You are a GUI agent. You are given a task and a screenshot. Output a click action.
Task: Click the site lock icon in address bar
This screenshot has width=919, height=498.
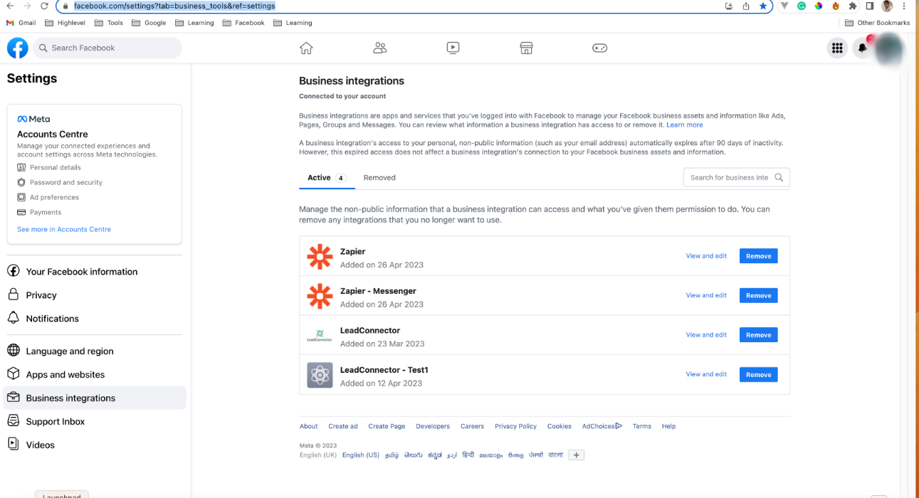(65, 6)
